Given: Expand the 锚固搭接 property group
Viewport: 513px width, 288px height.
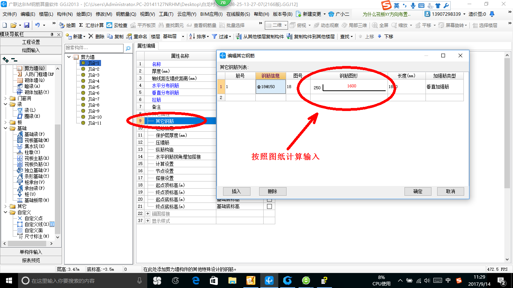Looking at the screenshot, I should coord(148,214).
